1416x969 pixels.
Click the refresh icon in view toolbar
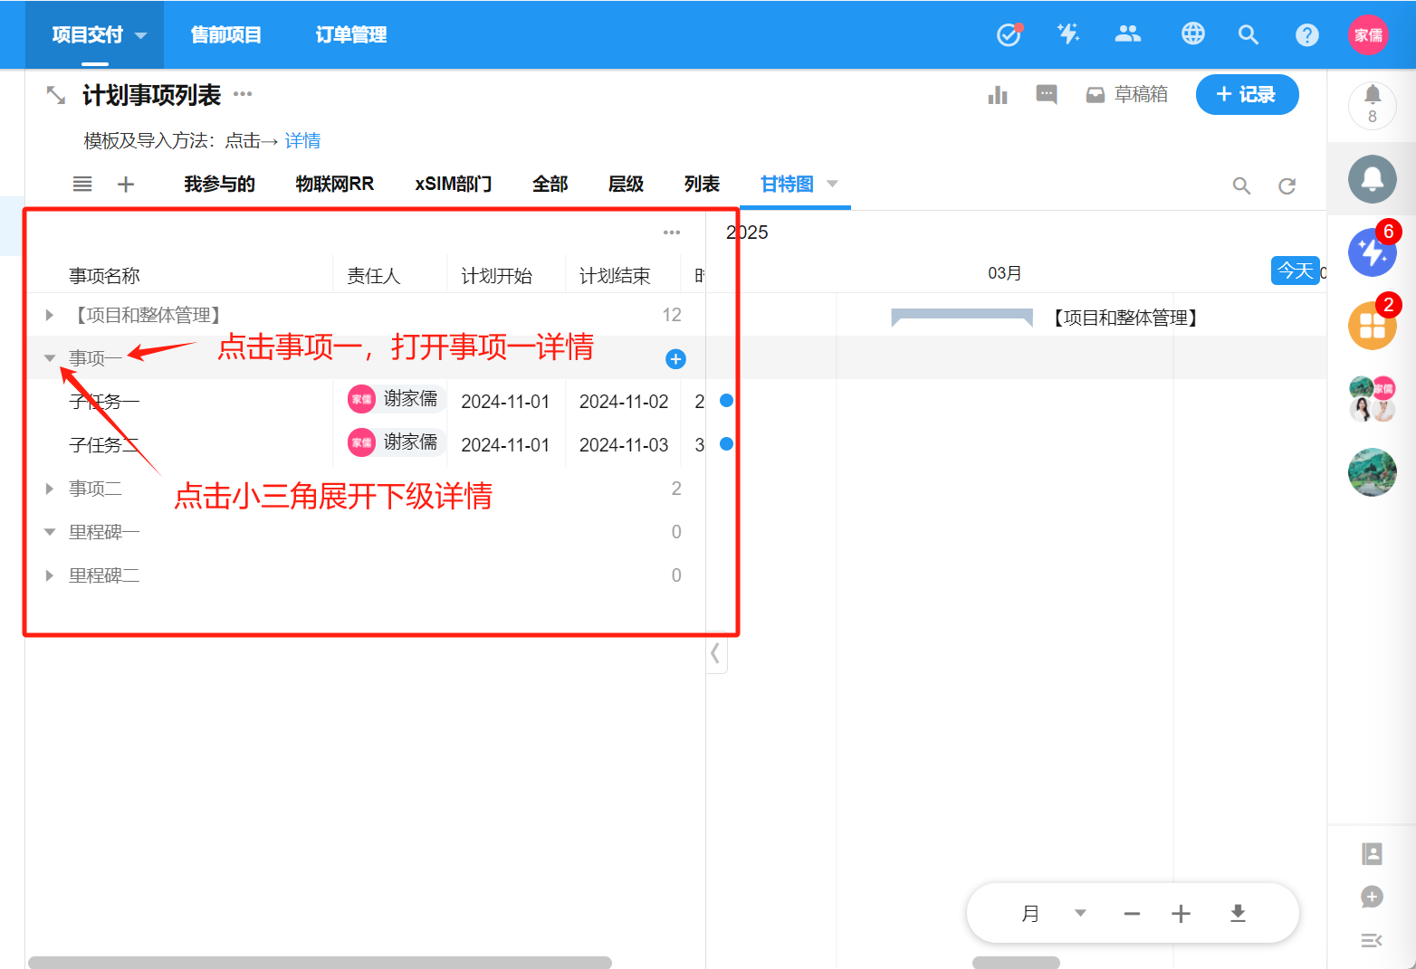pyautogui.click(x=1287, y=185)
